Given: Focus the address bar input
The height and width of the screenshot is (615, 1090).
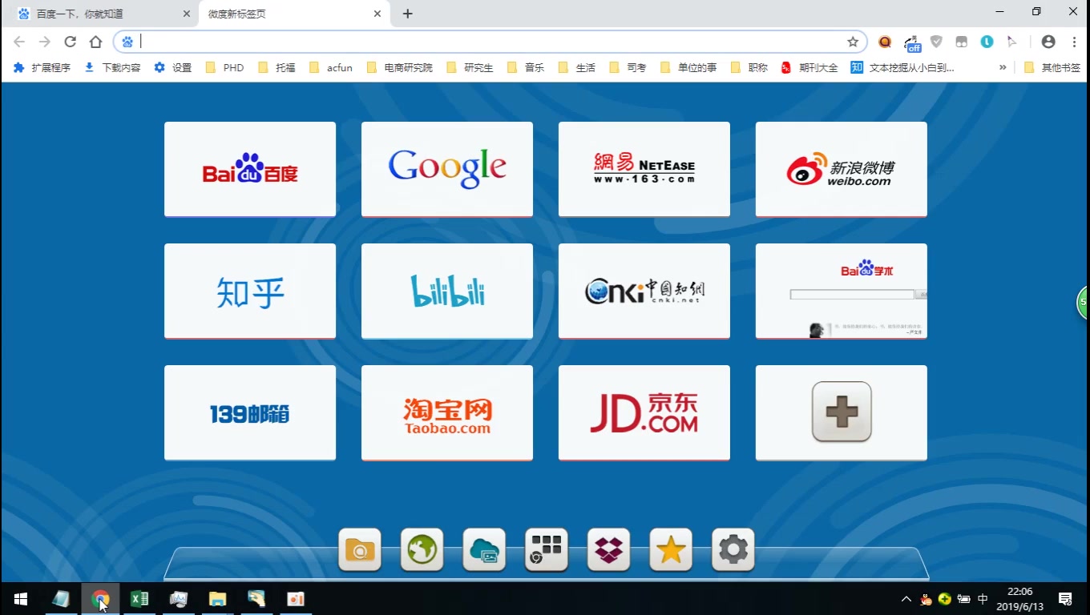Looking at the screenshot, I should tap(489, 42).
